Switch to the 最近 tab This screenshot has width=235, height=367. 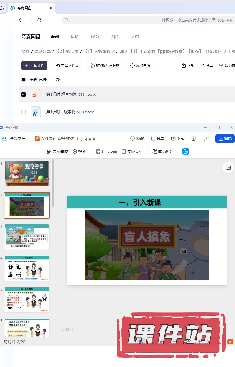75,37
